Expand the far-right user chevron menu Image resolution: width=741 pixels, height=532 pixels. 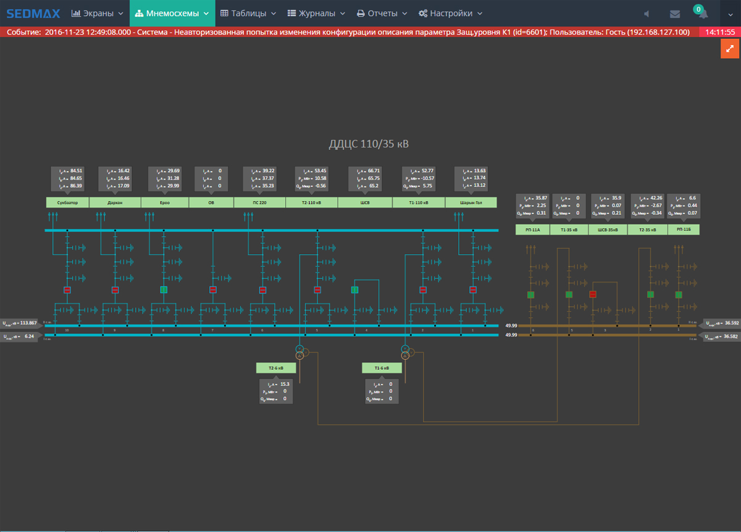pyautogui.click(x=729, y=14)
